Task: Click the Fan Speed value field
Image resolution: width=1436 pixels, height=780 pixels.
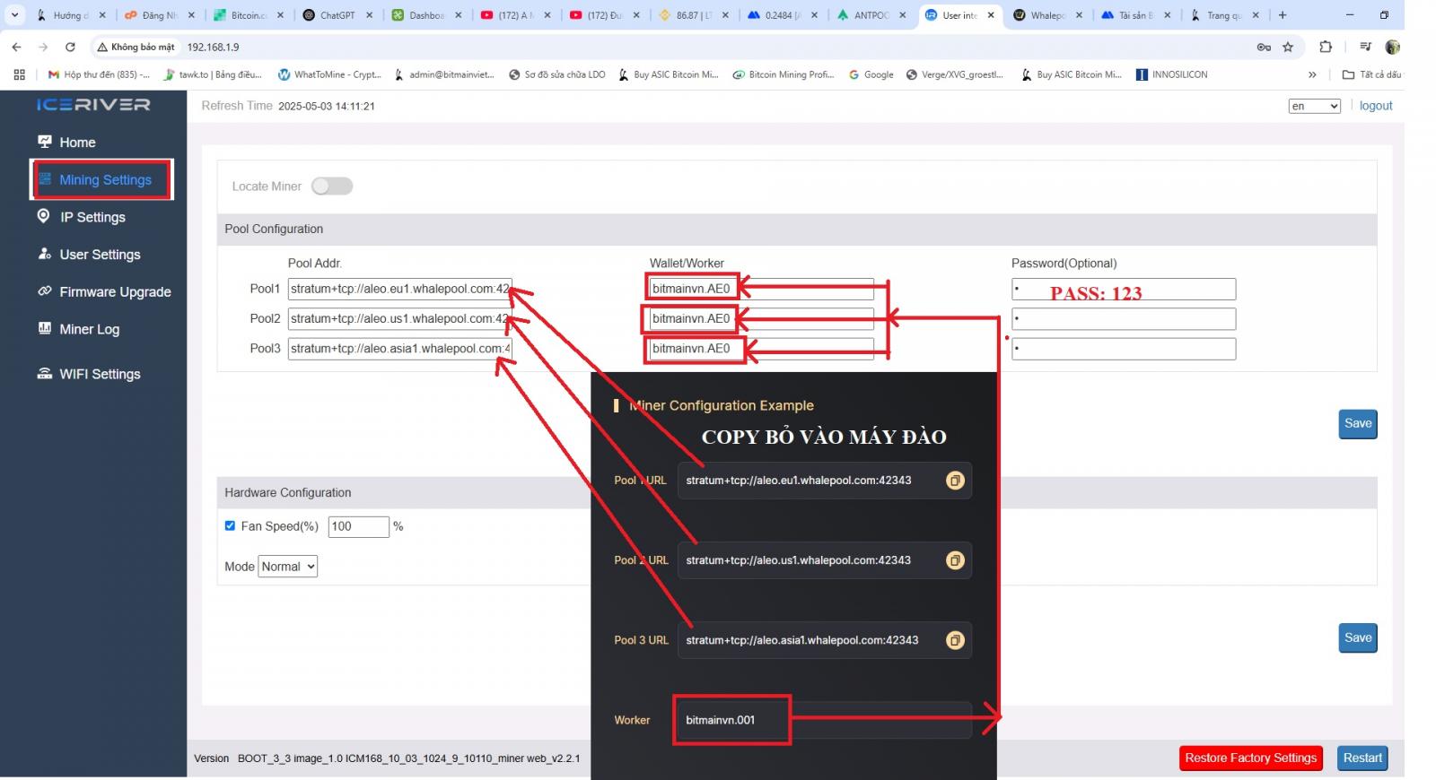Action: 359,526
